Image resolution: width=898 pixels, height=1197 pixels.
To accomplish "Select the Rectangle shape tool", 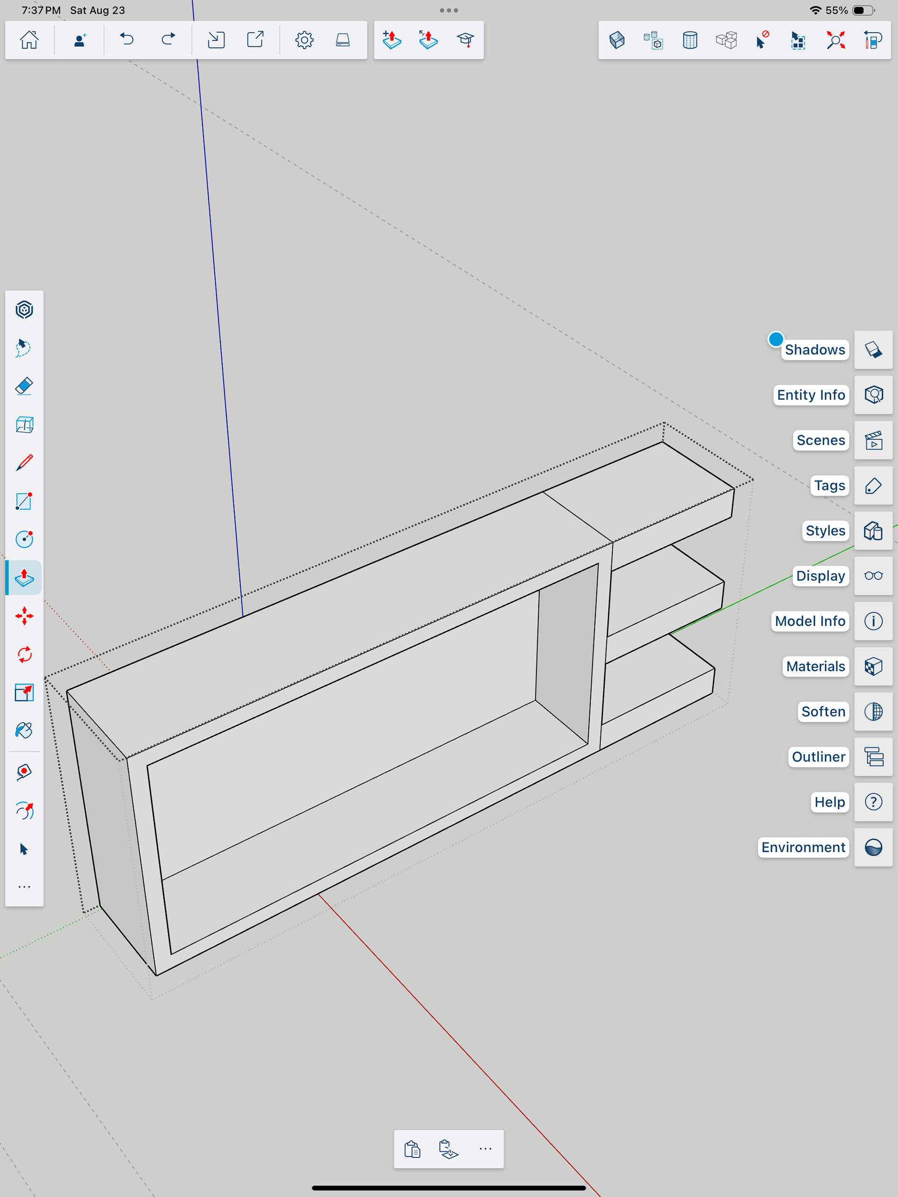I will pyautogui.click(x=24, y=501).
